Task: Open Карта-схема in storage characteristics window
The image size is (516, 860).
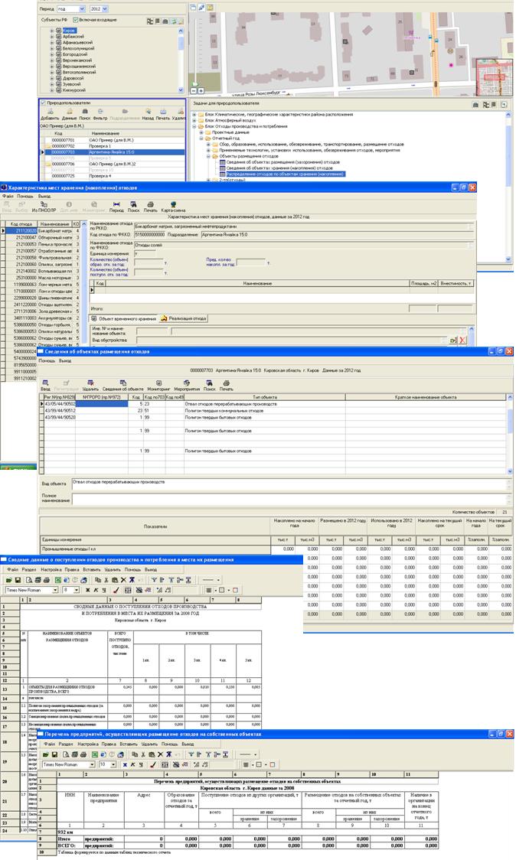Action: coord(171,206)
